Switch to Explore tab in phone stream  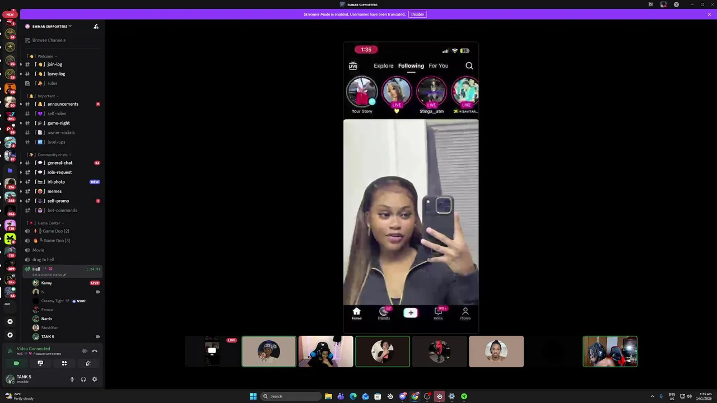[384, 66]
